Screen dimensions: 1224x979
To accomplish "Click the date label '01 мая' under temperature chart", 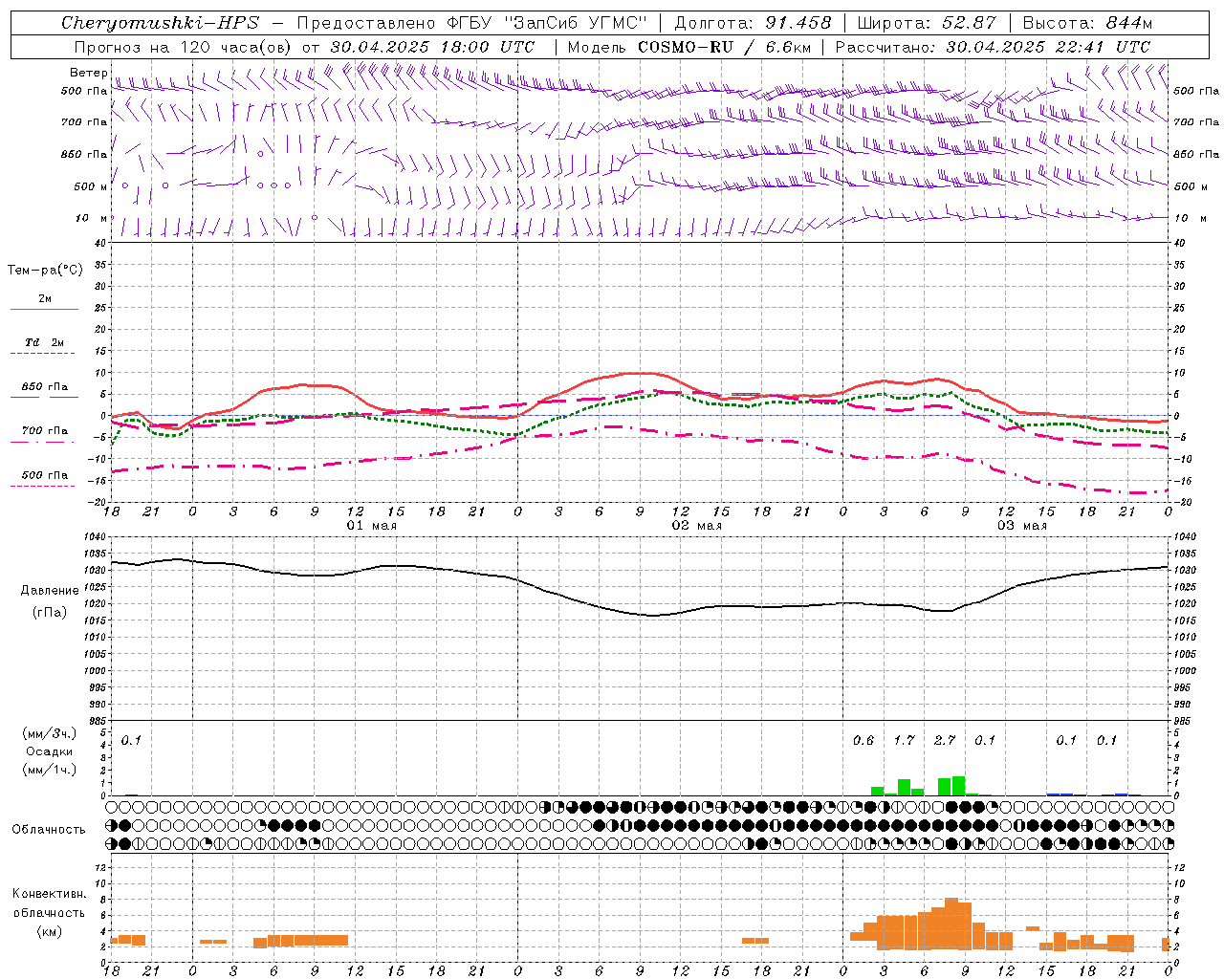I will pyautogui.click(x=371, y=526).
